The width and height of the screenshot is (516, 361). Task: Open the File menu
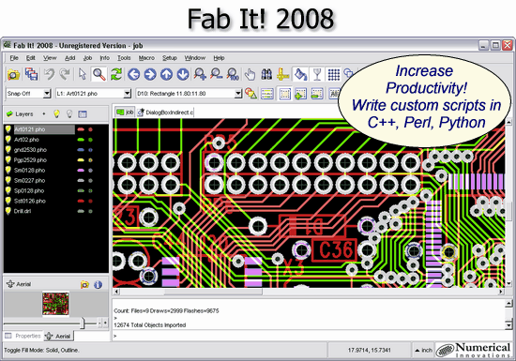pyautogui.click(x=14, y=58)
